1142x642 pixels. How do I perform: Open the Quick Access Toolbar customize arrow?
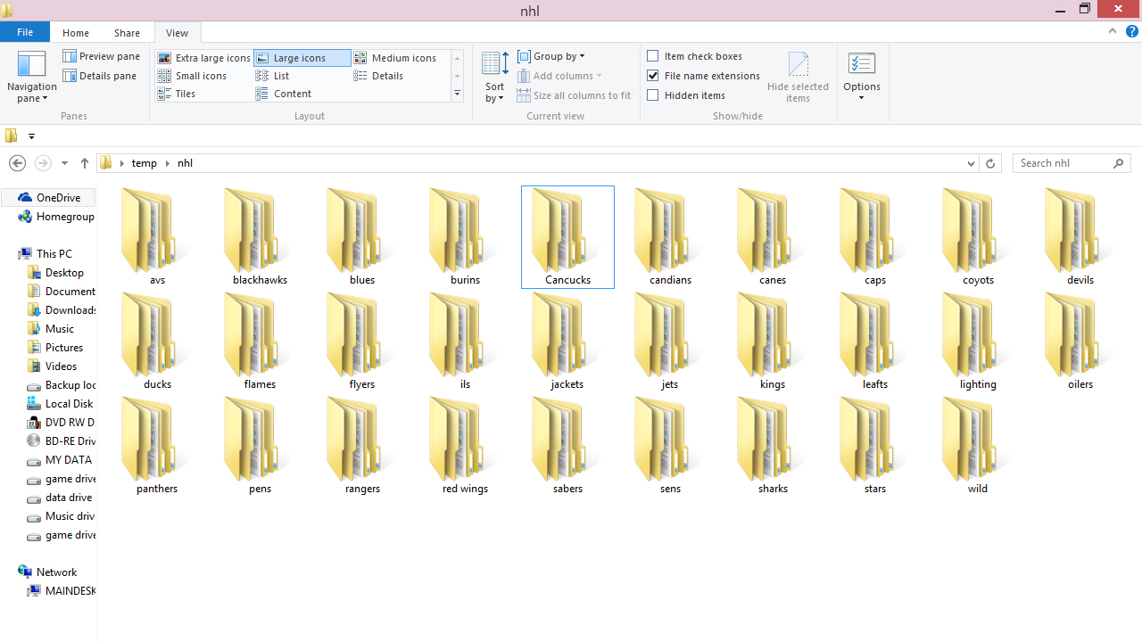(x=31, y=136)
